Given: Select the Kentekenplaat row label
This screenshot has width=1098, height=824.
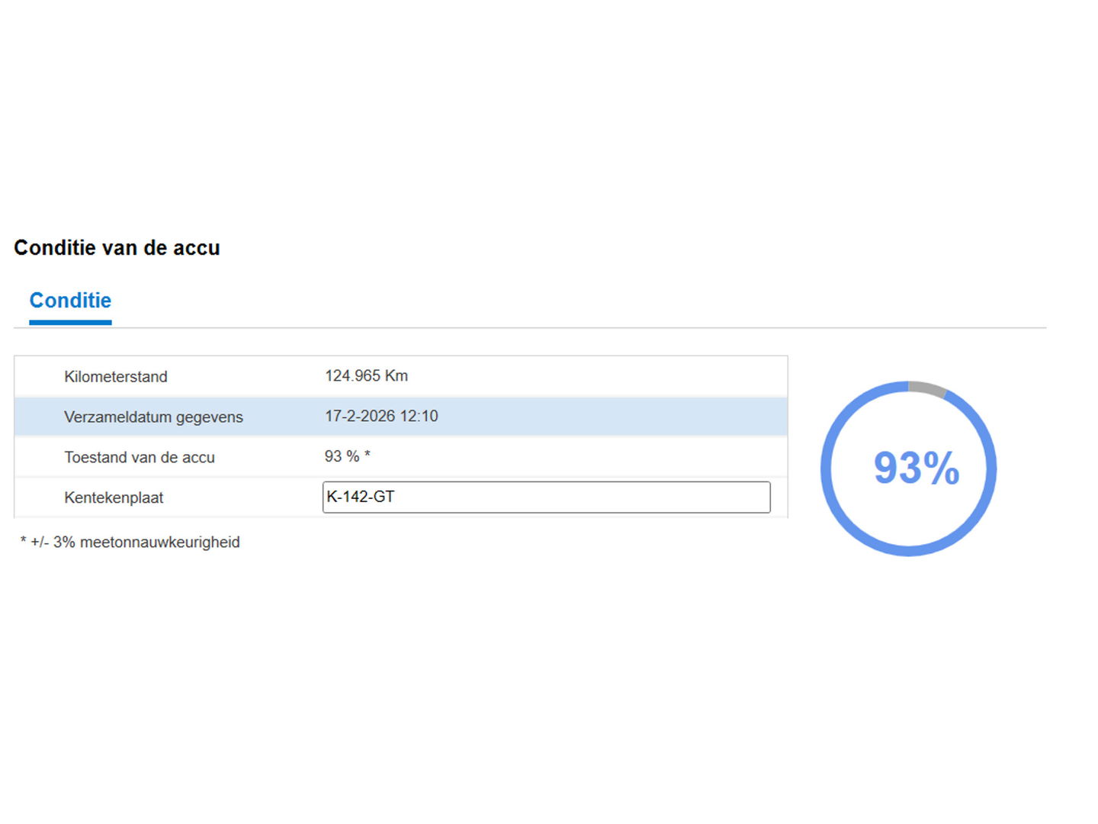Looking at the screenshot, I should tap(114, 498).
